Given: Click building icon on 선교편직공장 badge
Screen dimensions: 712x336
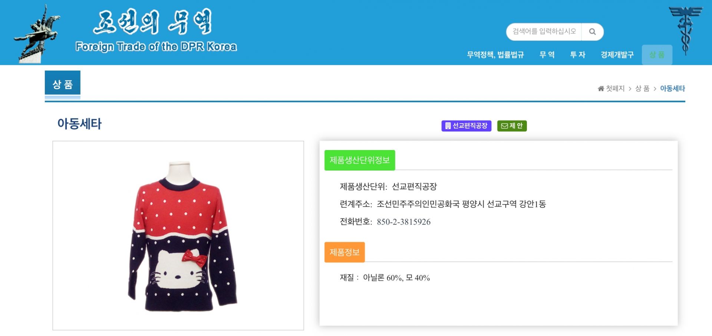Looking at the screenshot, I should [448, 126].
